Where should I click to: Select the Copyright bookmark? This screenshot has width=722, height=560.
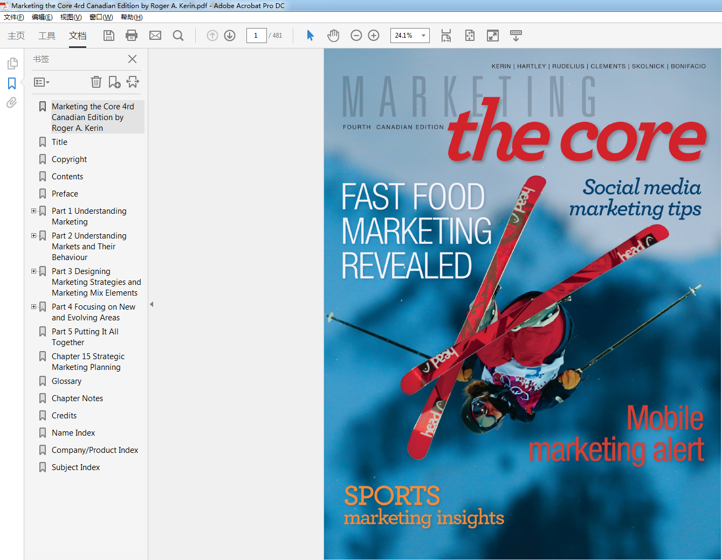pos(69,159)
